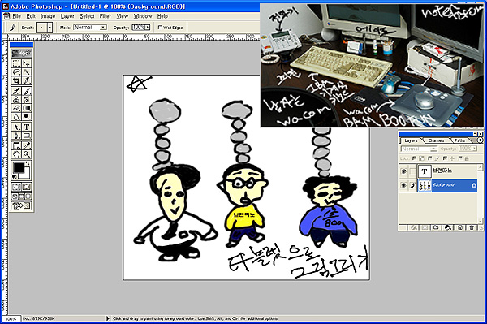The image size is (487, 324).
Task: Select the Crop tool
Action: click(x=16, y=80)
